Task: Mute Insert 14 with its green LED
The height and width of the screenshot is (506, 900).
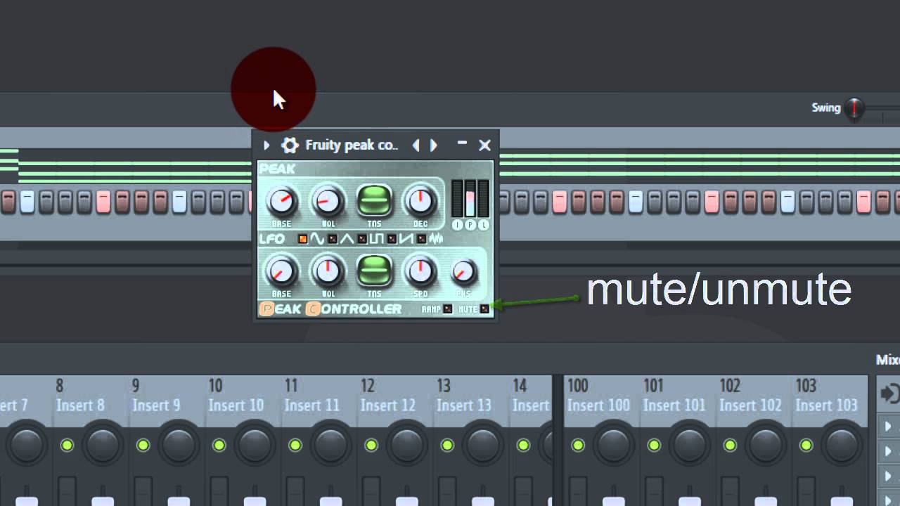Action: 522,445
